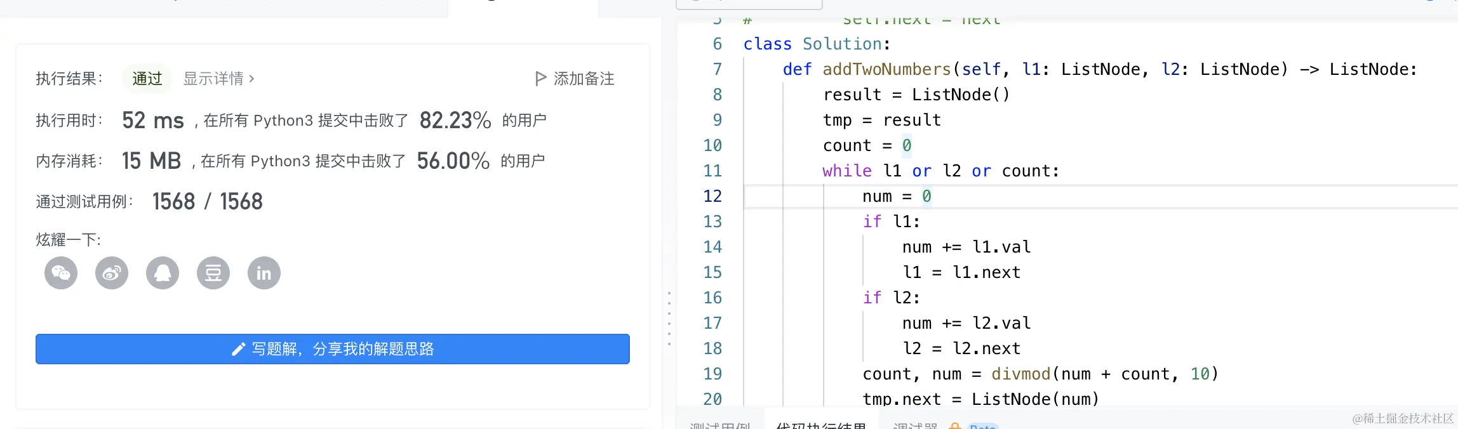Click line 'tmp = result'
1458x429 pixels.
pyautogui.click(x=882, y=120)
